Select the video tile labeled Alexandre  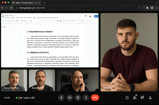(x=42, y=80)
